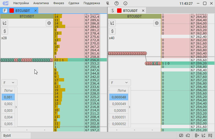Click the F market type badge on left tab

(x=5, y=11)
